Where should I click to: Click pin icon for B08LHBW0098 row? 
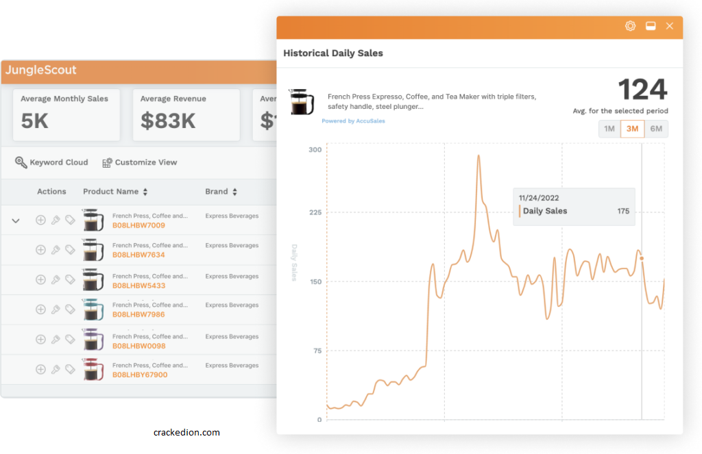tap(56, 340)
